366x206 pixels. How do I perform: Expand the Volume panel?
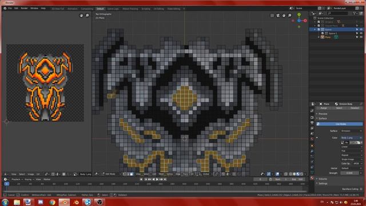click(x=323, y=179)
